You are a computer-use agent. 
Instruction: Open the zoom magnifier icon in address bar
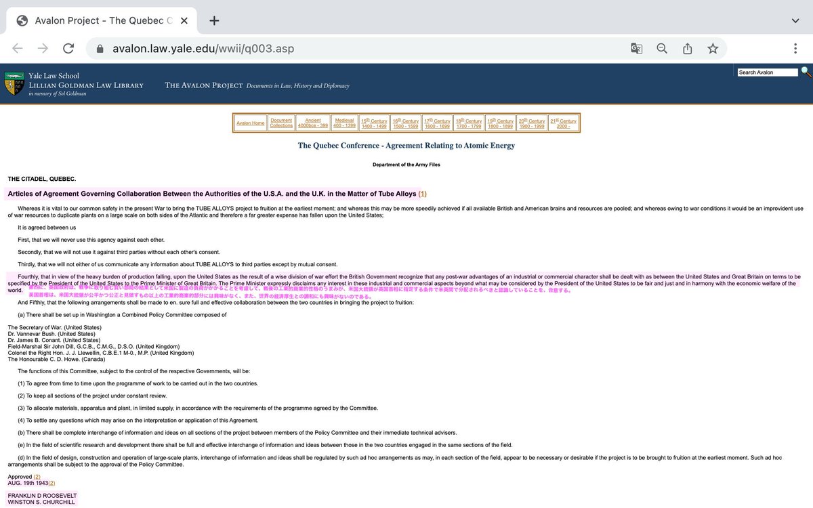pos(662,49)
